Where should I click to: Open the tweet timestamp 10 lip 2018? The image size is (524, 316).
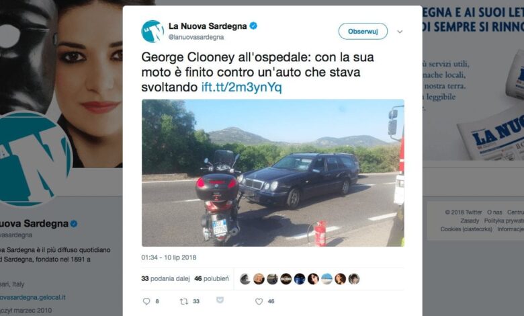(x=169, y=258)
